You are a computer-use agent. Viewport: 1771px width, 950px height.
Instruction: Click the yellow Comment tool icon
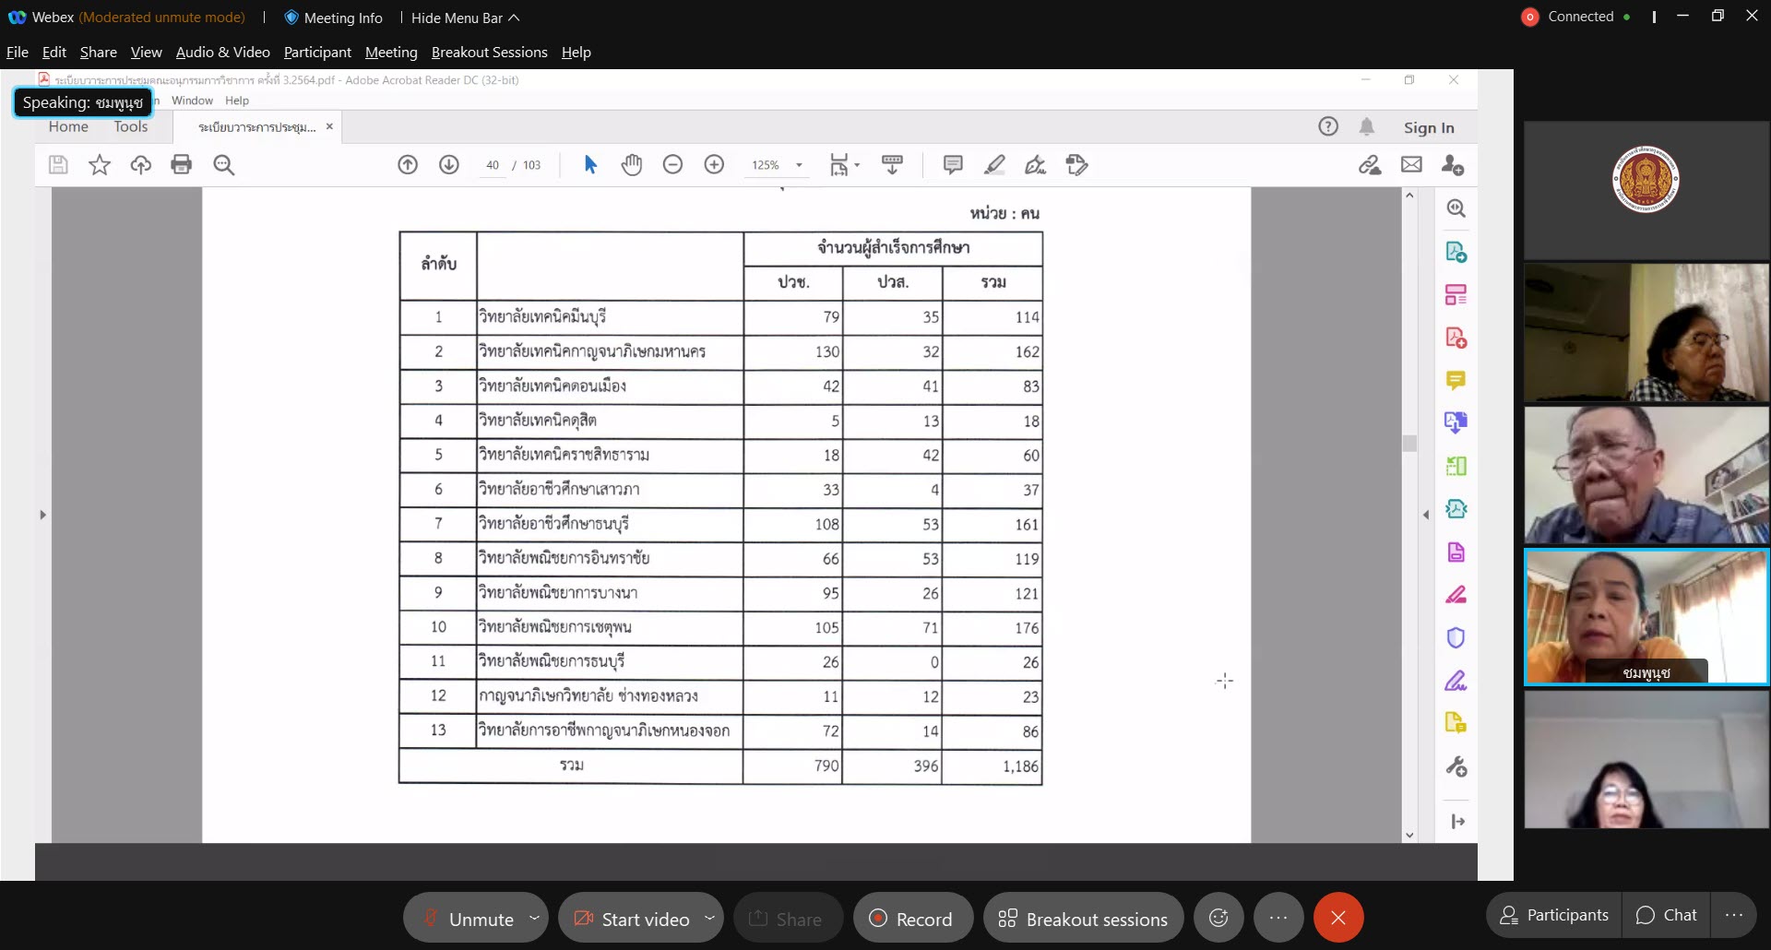(1456, 380)
